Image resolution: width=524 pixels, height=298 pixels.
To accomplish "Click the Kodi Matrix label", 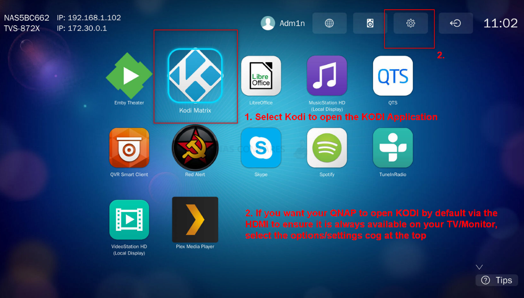I will click(195, 110).
